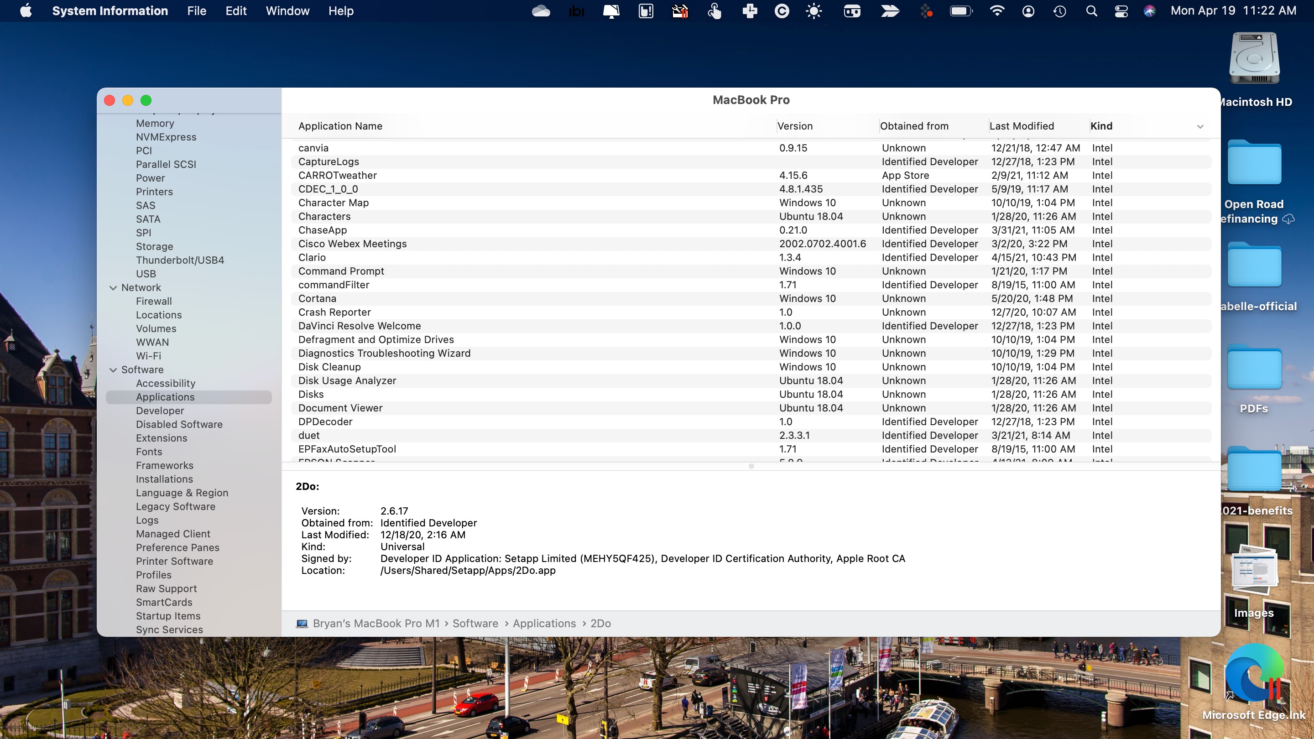Select the Cisco Webex Meetings row

tap(751, 244)
